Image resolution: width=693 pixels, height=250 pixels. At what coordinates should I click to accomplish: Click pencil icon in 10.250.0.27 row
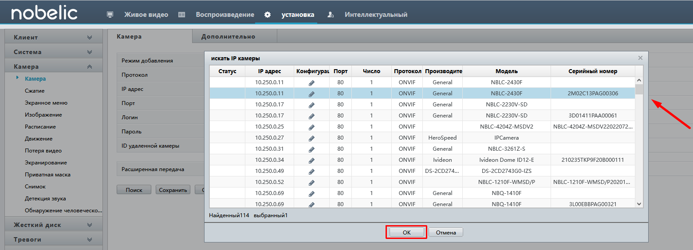pos(311,138)
